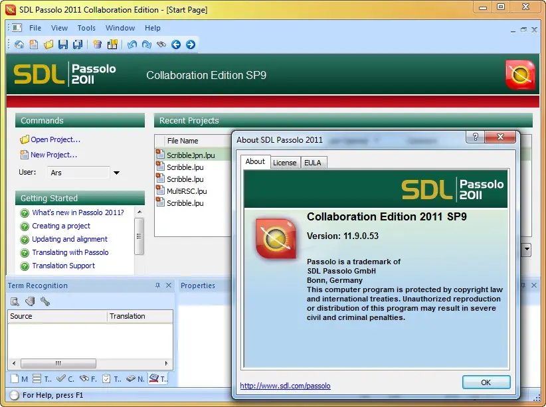The image size is (546, 407).
Task: Pin the Term Recognition panel
Action: click(157, 285)
